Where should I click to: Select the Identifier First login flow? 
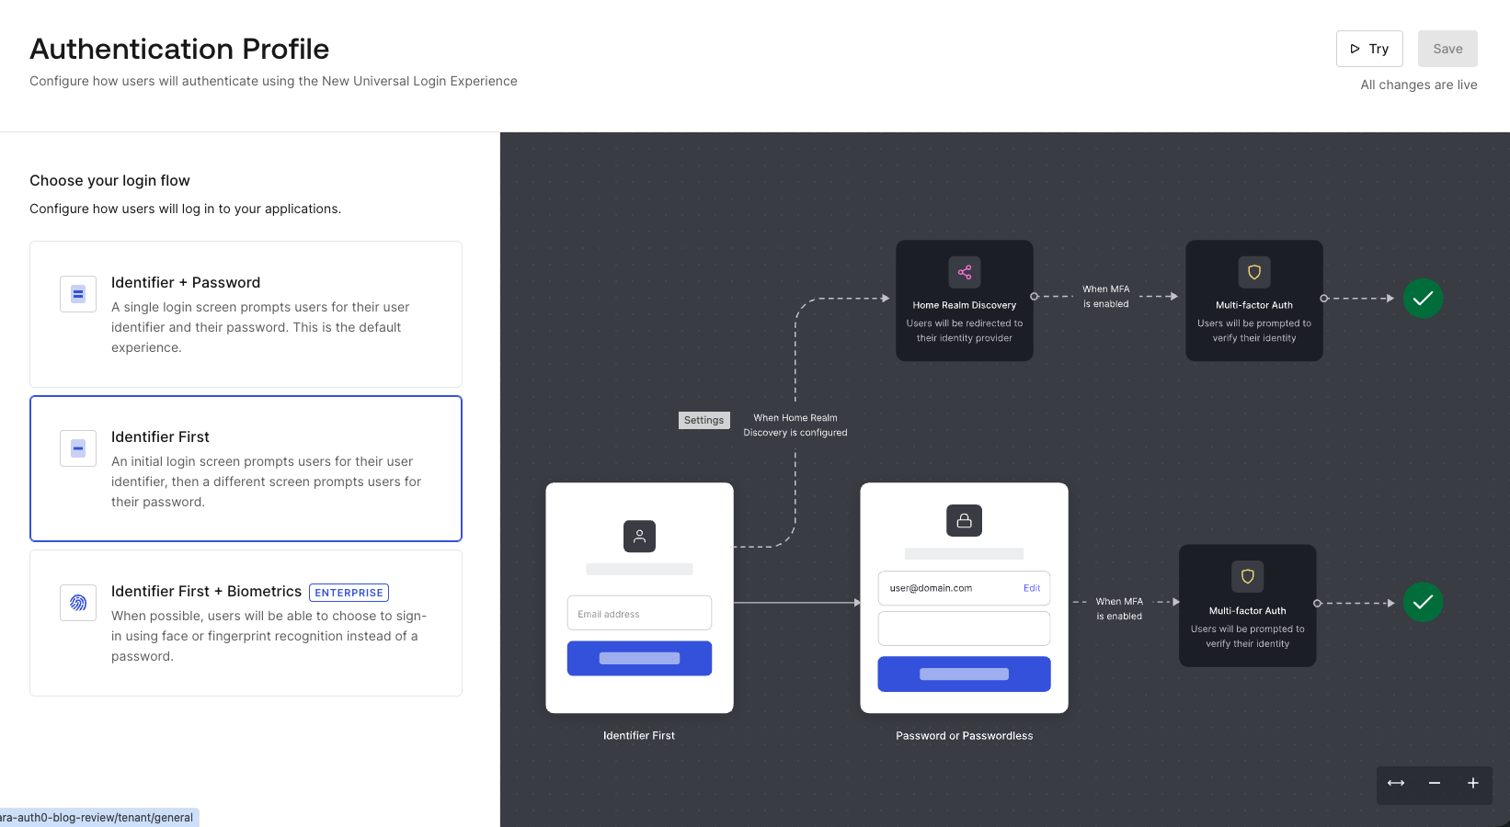(246, 469)
